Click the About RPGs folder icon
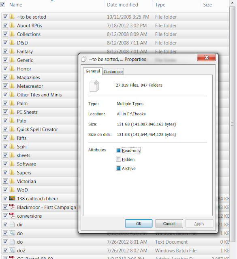Image resolution: width=237 pixels, height=259 pixels. 12,25
